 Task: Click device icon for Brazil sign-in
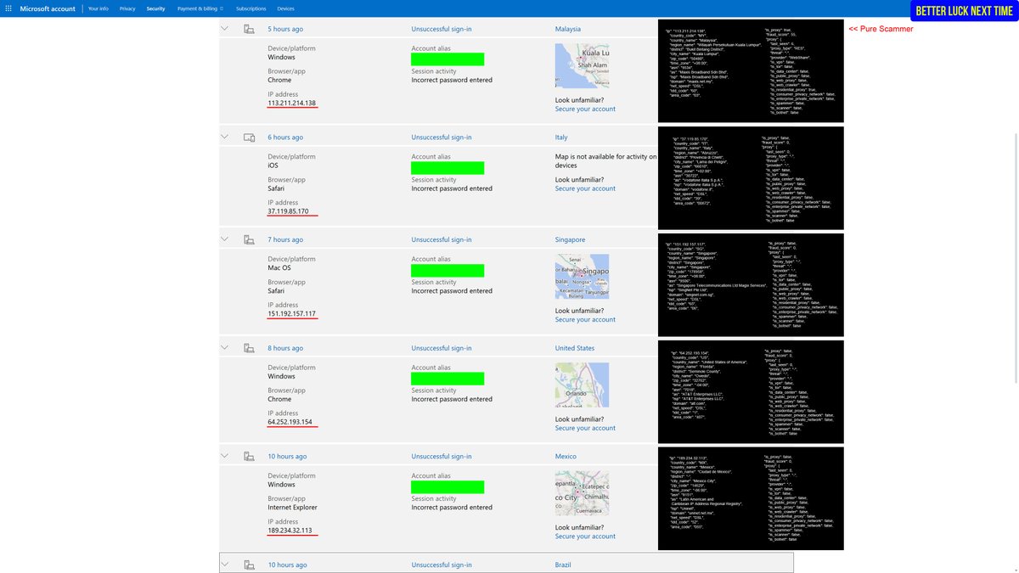click(x=249, y=565)
